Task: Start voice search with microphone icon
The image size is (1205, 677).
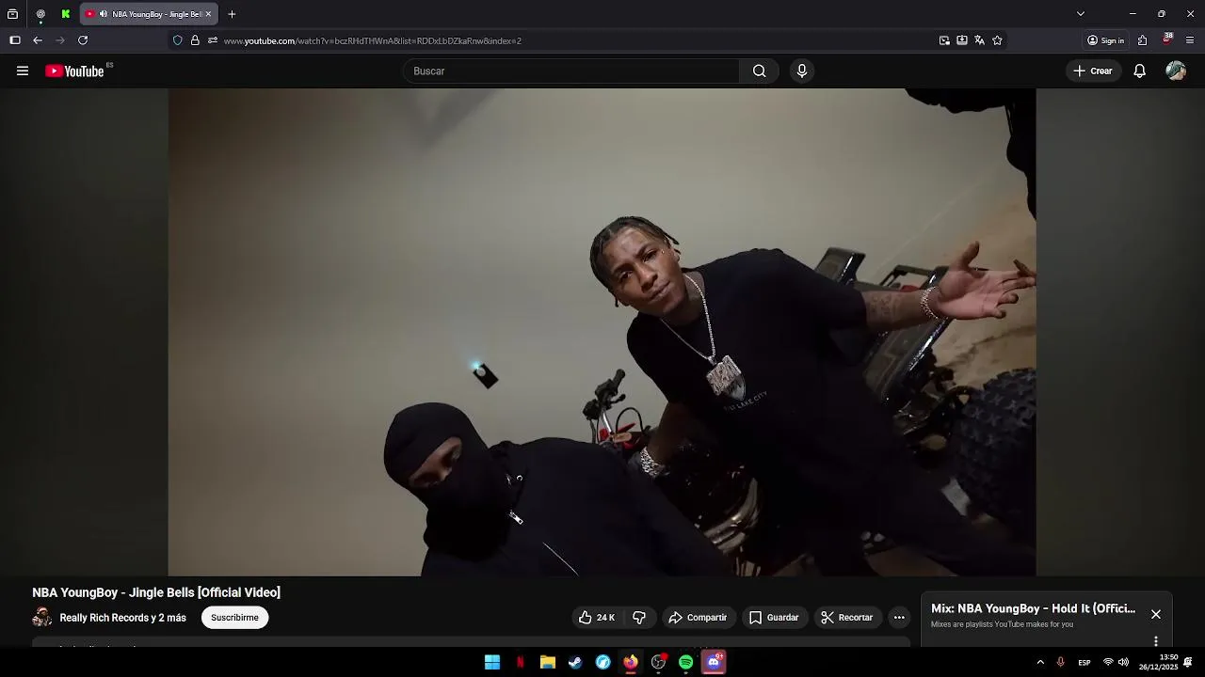Action: pos(802,71)
